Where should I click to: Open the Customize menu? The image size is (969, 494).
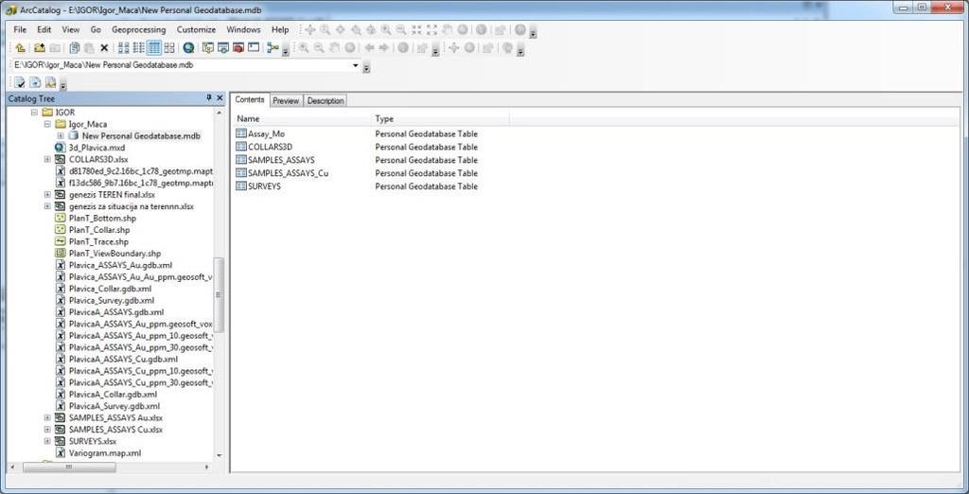pyautogui.click(x=197, y=29)
